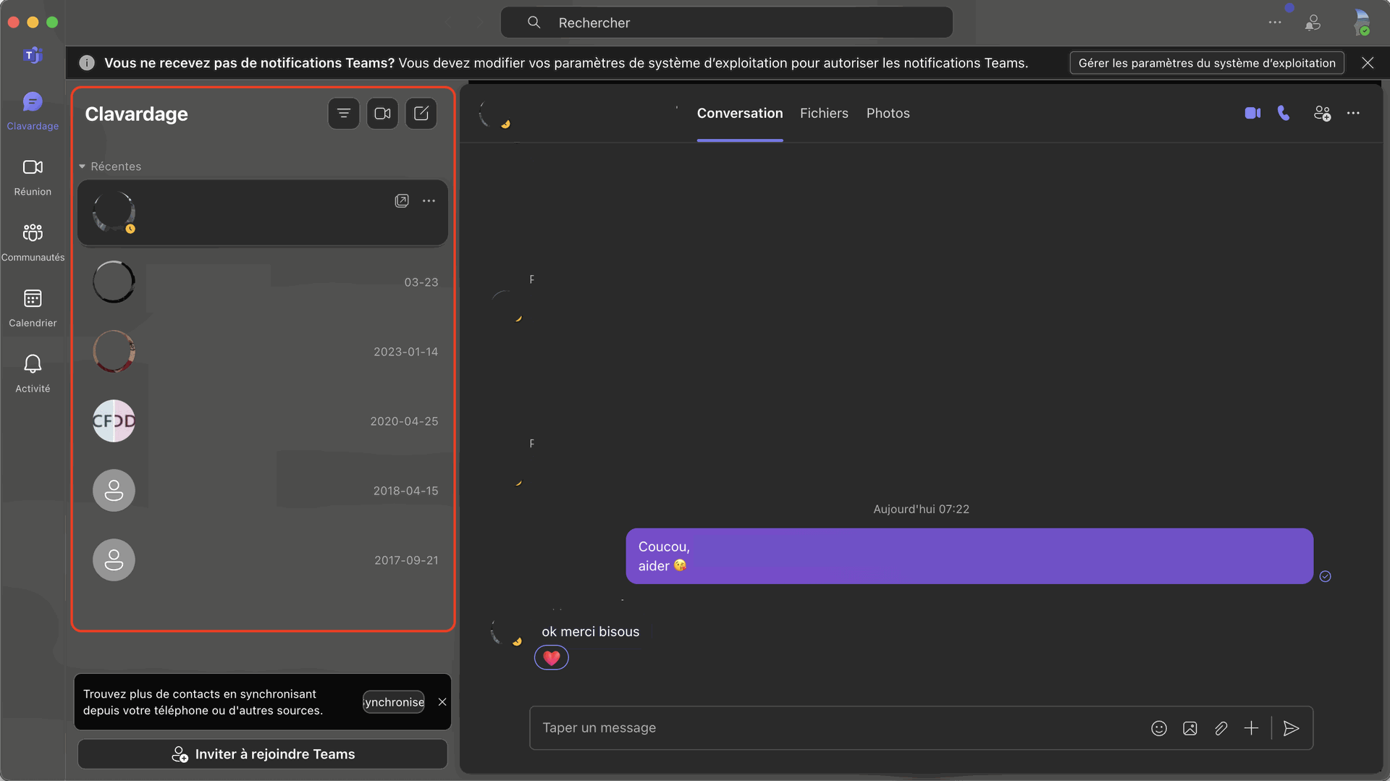Screen dimensions: 1390x781
Task: Open the filter icon in Clavardage header
Action: click(x=343, y=114)
